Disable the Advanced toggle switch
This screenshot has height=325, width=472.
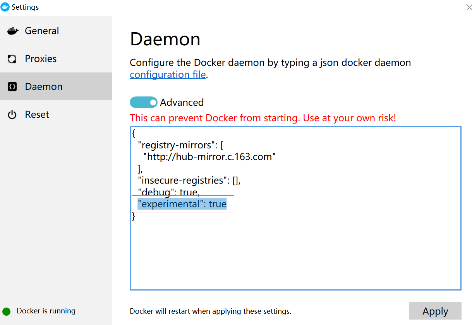pos(143,102)
